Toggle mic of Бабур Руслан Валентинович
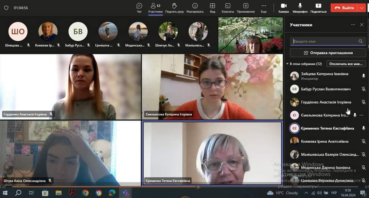 [x=363, y=89]
